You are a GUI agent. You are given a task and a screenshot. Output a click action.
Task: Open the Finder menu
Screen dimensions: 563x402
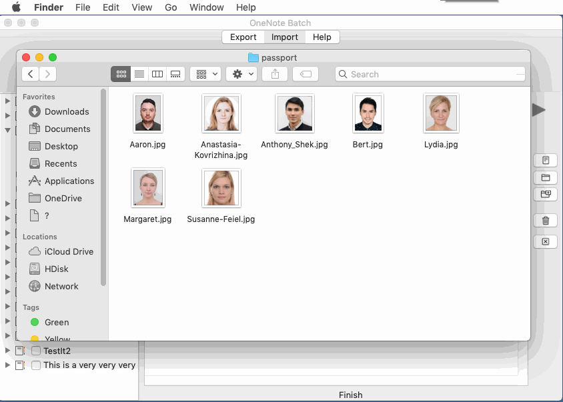point(49,7)
